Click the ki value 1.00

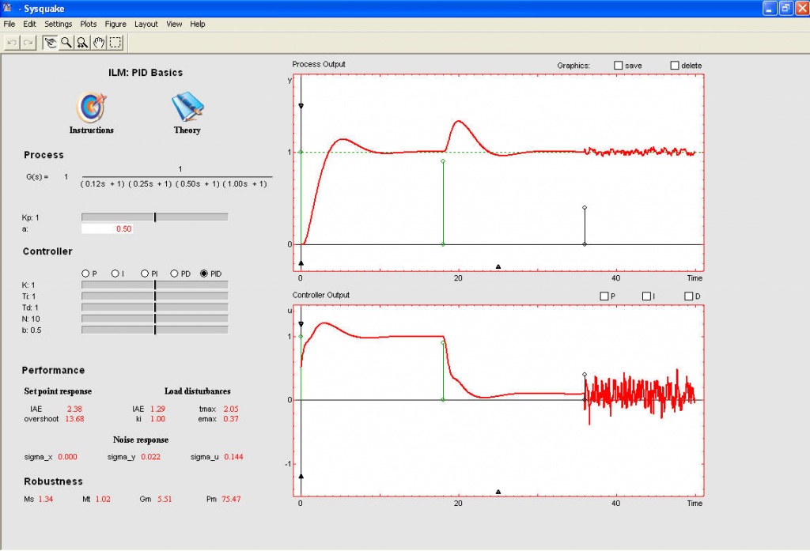click(x=157, y=419)
